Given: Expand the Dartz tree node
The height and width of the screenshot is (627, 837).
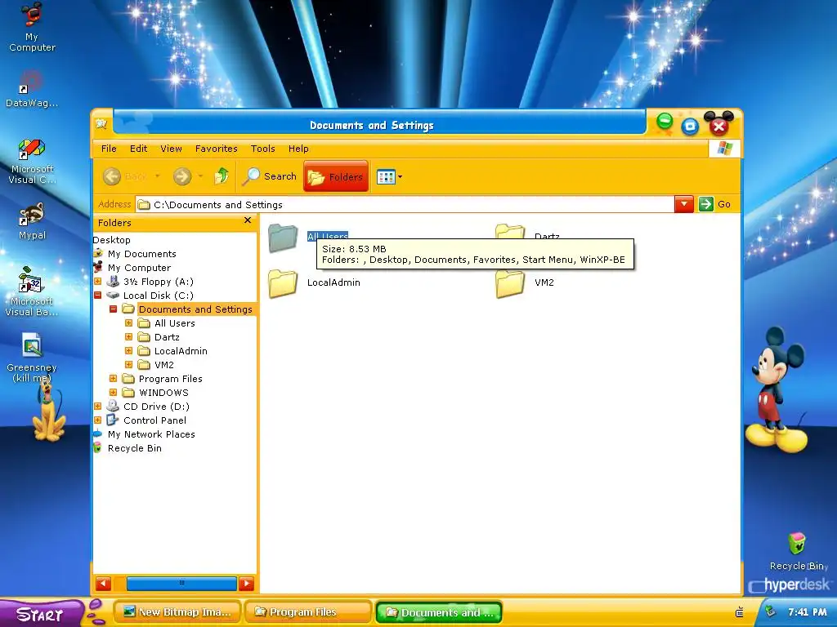Looking at the screenshot, I should pos(128,336).
